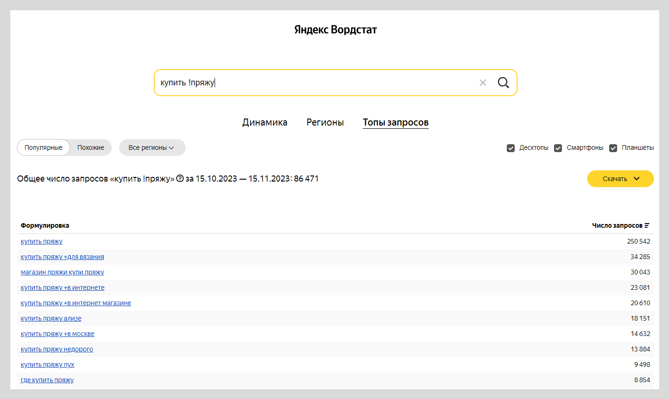The width and height of the screenshot is (669, 399).
Task: Open the Все регионы dropdown
Action: [x=152, y=147]
